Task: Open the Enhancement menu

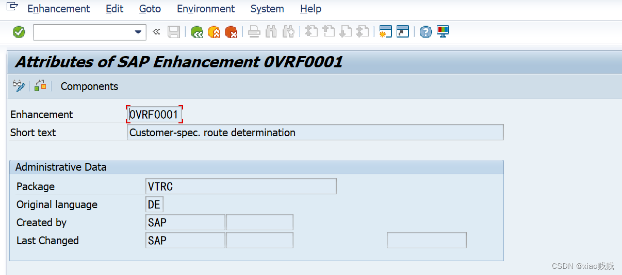Action: point(58,9)
